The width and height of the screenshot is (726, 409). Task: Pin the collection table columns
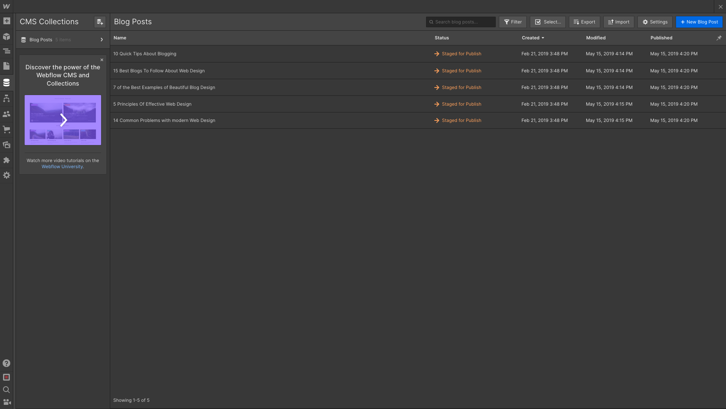[x=719, y=38]
